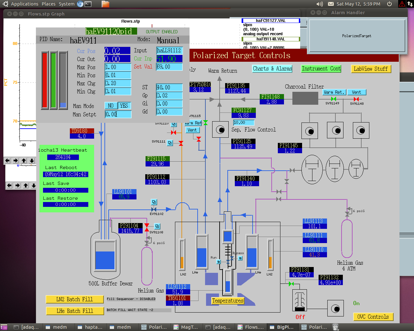Click the red level bar in PID panel
Image resolution: width=414 pixels, height=331 pixels.
click(45, 80)
